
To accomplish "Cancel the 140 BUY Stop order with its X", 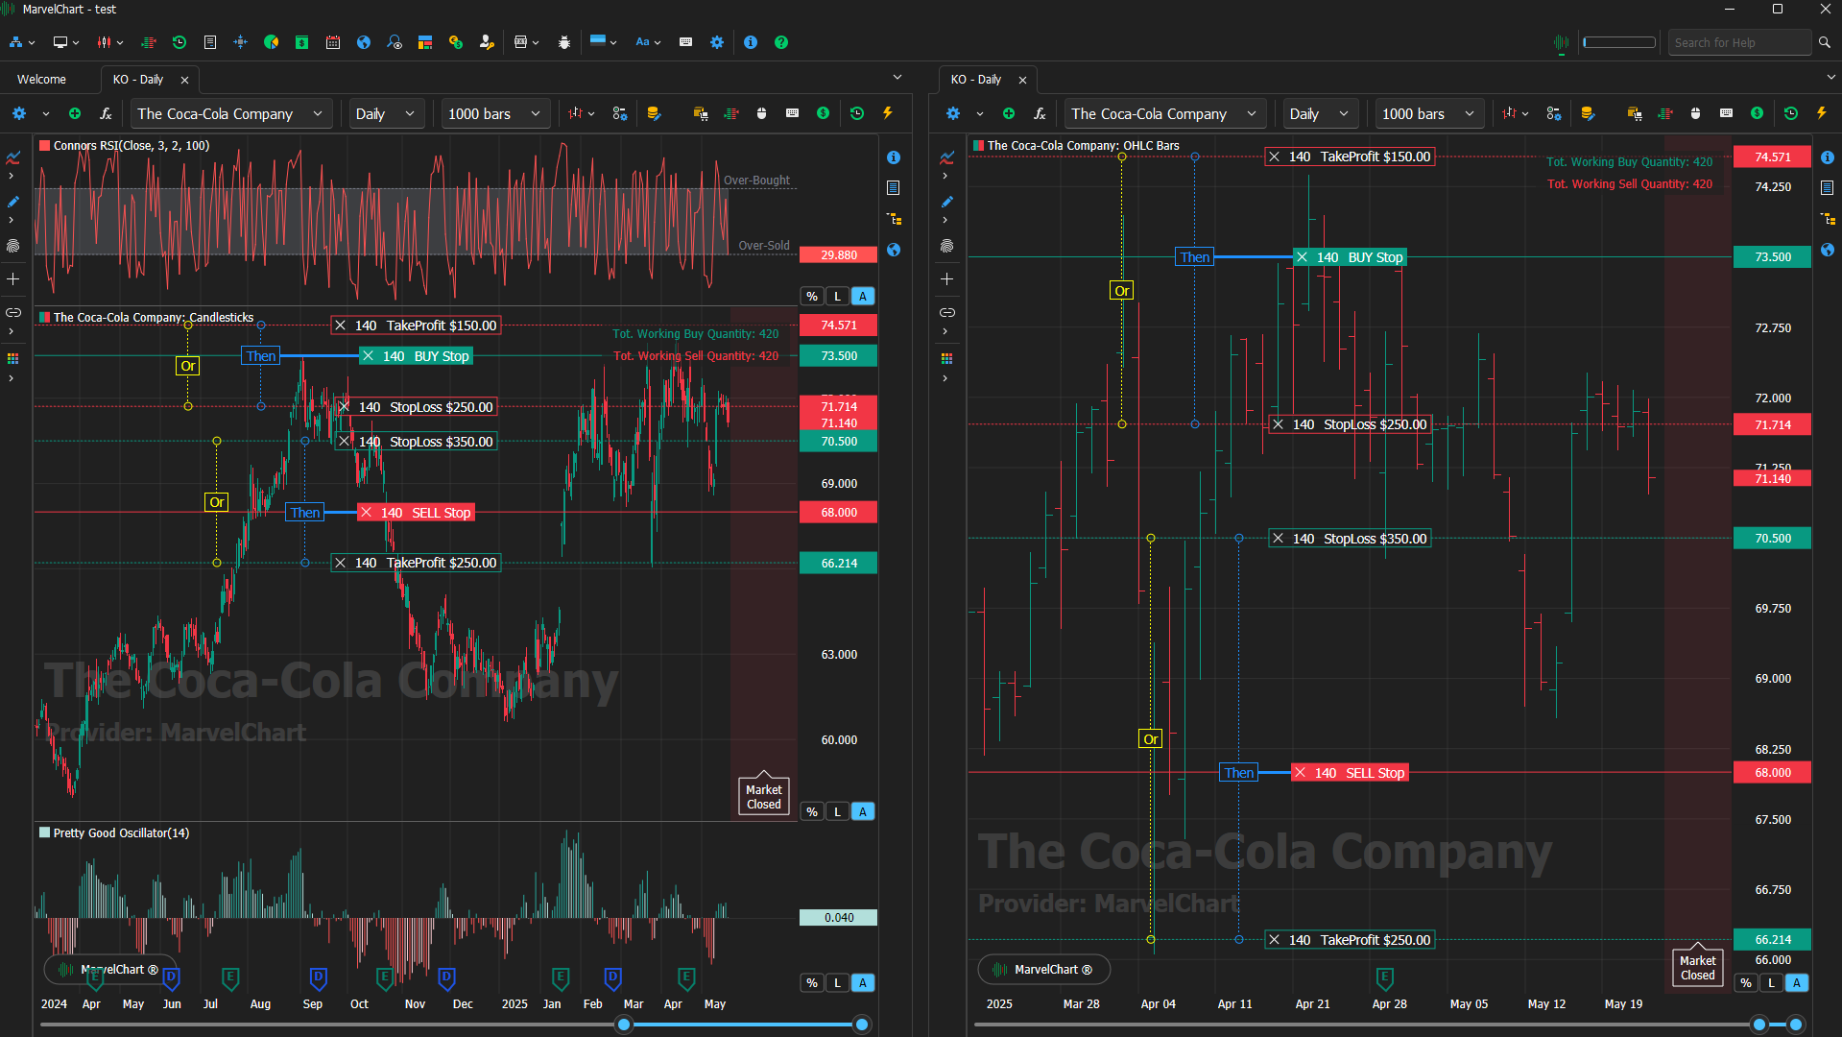I will coord(369,355).
